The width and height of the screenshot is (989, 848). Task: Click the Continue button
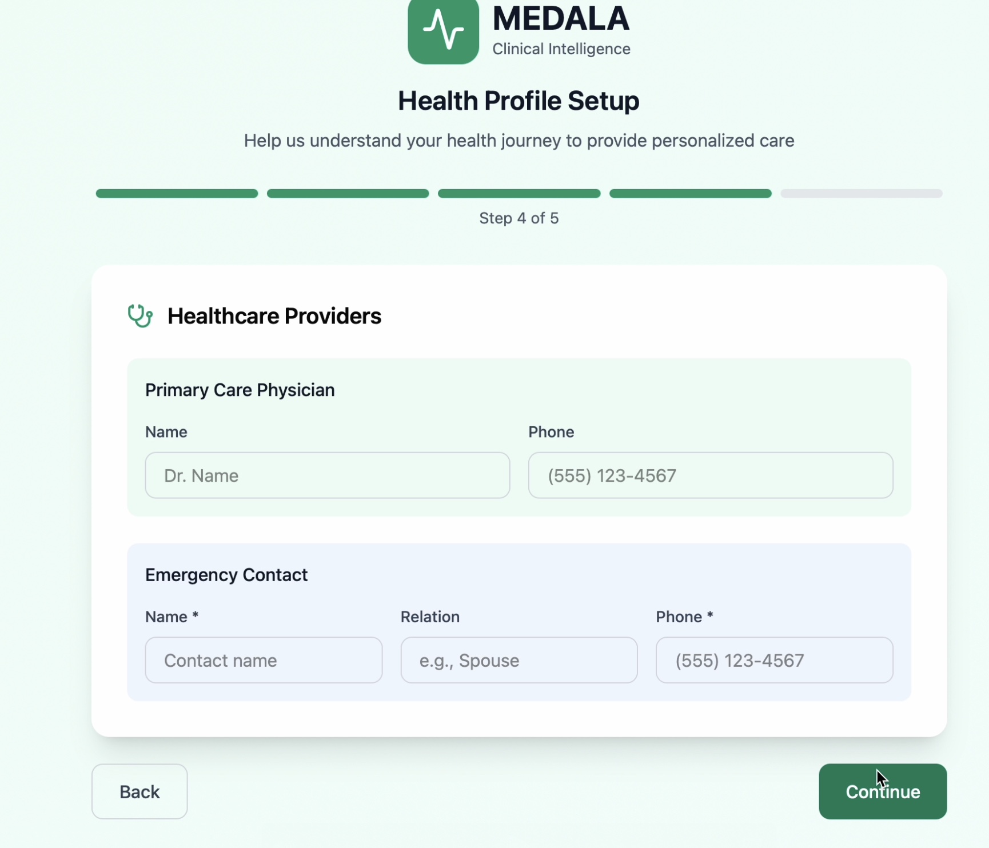tap(882, 791)
